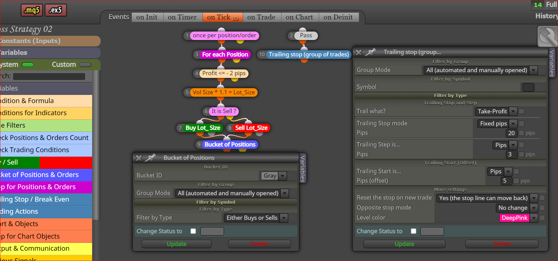This screenshot has width=558, height=261.
Task: Select 'Vol Size * 1.1 = Lot_Size' block
Action: 224,92
